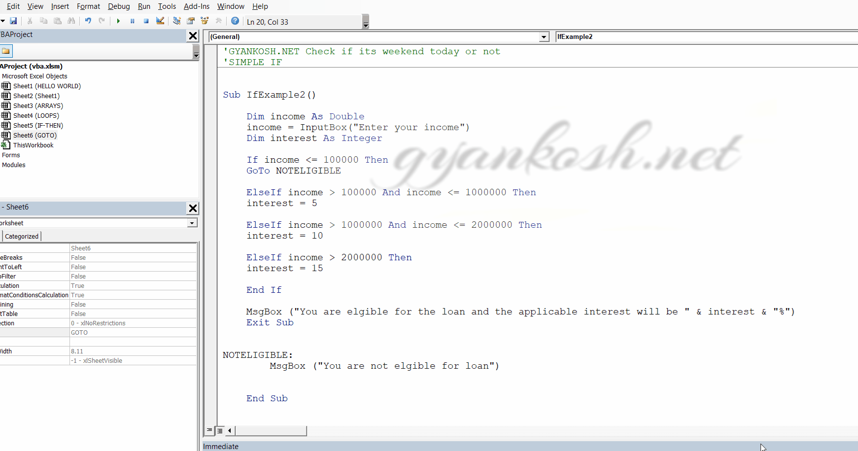Open the Worksheet dropdown in Properties panel
Screen dimensions: 858x451
(x=192, y=223)
